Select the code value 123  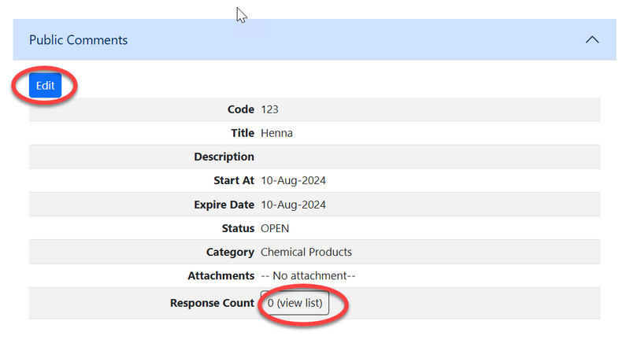tap(270, 109)
